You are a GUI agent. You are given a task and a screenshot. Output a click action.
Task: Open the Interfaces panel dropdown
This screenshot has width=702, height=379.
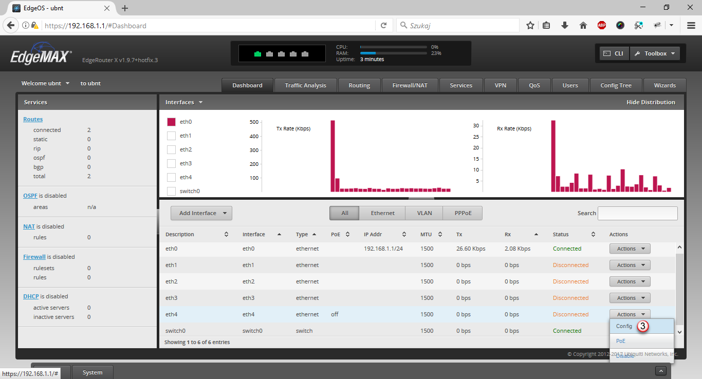[x=184, y=102]
